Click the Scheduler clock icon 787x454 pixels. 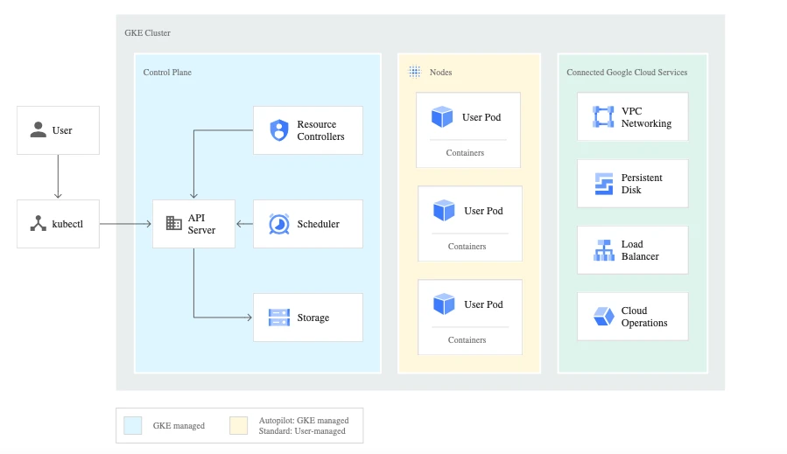[279, 224]
